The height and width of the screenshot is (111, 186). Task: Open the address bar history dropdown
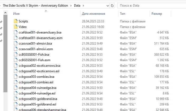point(108,6)
